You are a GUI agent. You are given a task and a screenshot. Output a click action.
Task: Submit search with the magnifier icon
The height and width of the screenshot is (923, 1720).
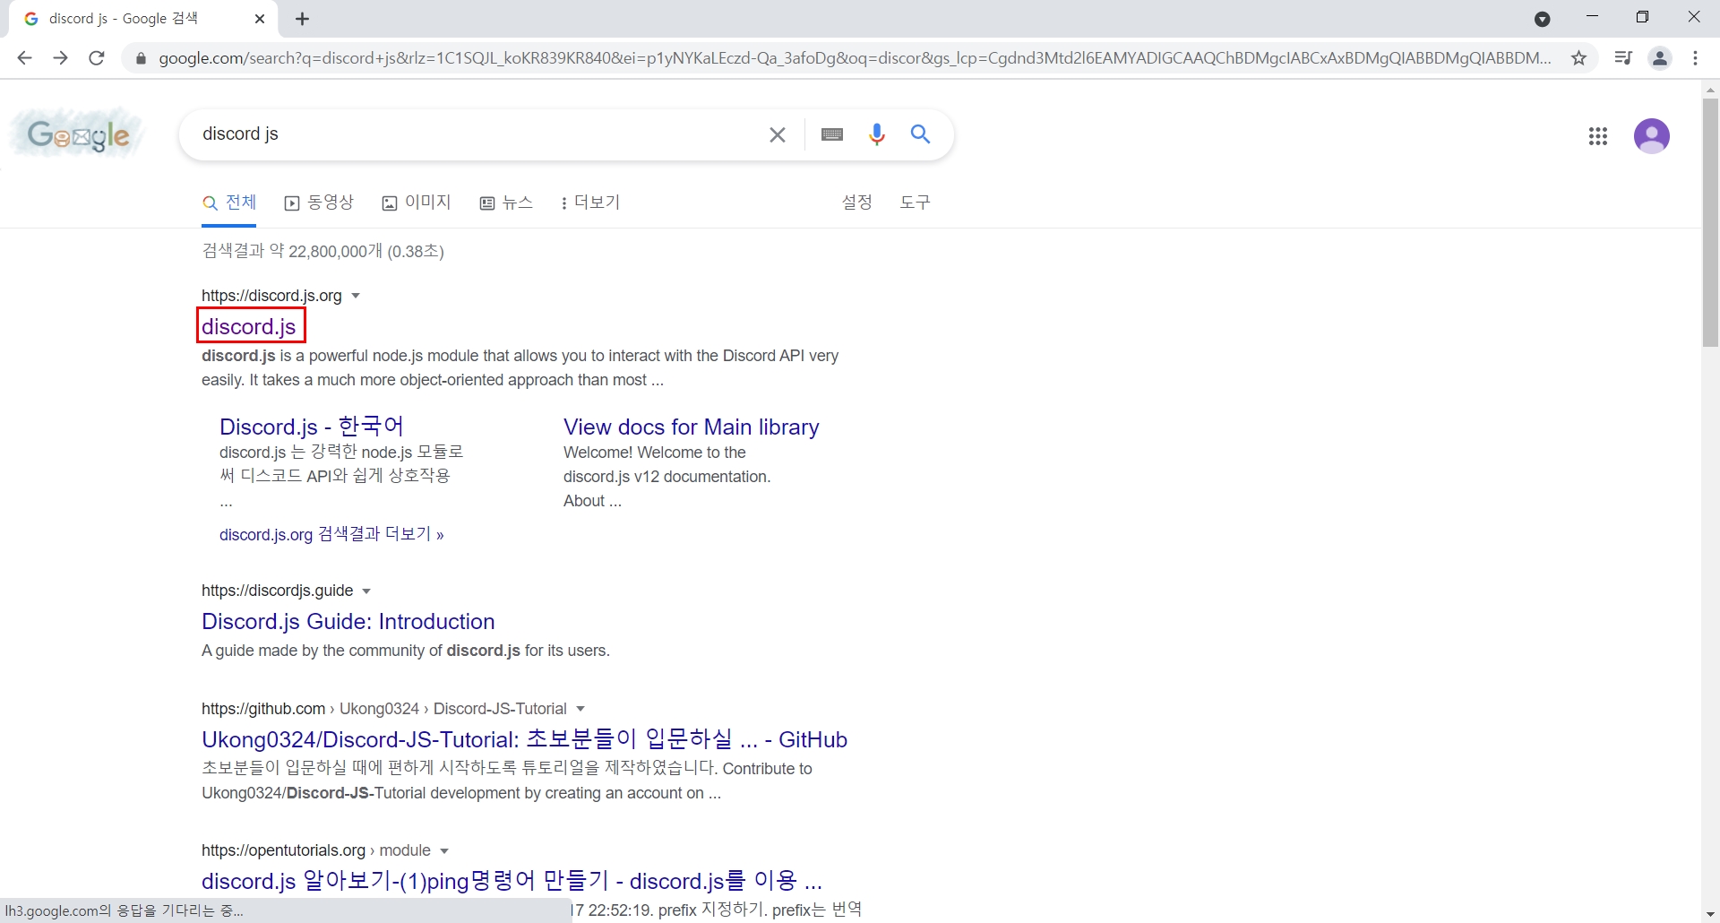tap(920, 134)
